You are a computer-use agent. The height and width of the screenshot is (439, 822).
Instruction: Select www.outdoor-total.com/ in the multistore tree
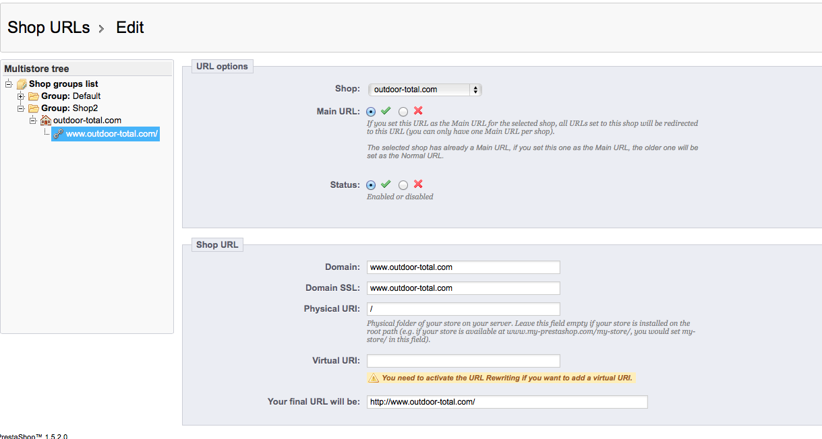(111, 134)
